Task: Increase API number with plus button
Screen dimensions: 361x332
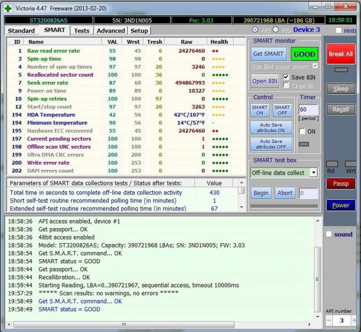Action: [x=354, y=320]
